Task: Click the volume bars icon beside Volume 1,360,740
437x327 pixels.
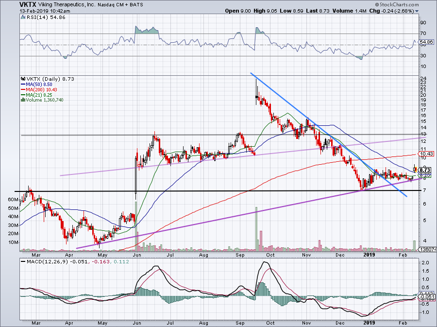Action: point(23,100)
